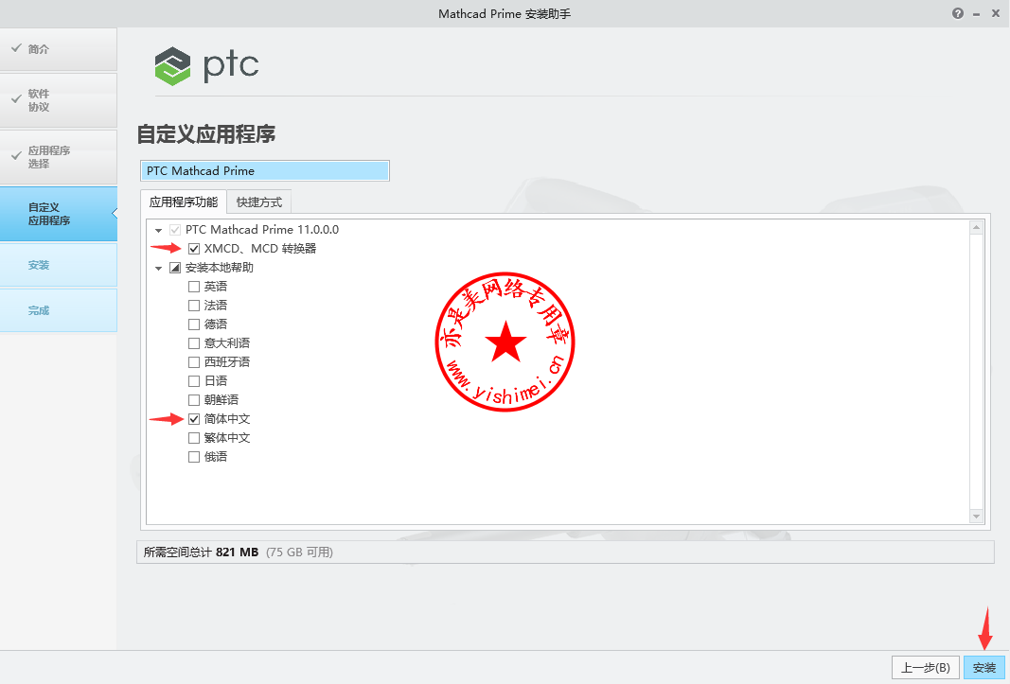Enable the 朝鲜语 help checkbox
Screen dimensions: 1010x684
(194, 400)
